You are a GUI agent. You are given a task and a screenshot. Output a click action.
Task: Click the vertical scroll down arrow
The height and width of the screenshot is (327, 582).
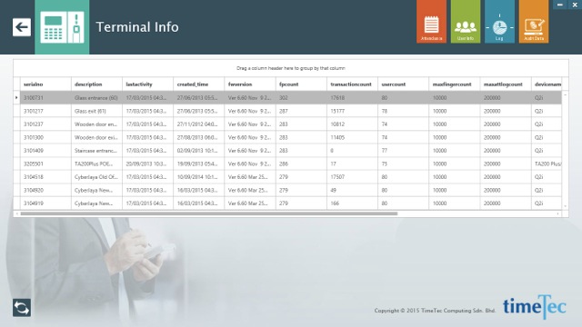click(566, 206)
